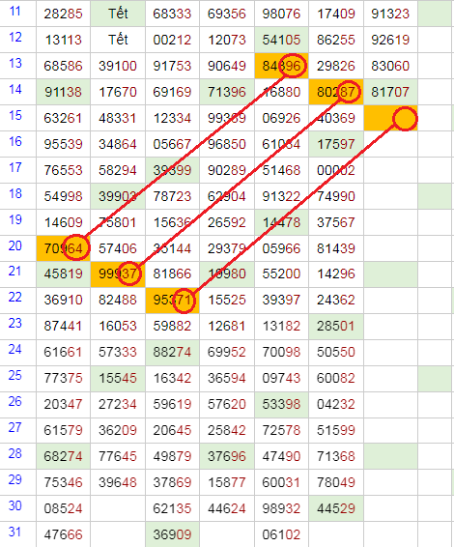The height and width of the screenshot is (547, 454).
Task: Click the cell containing 00002
Action: 336,170
